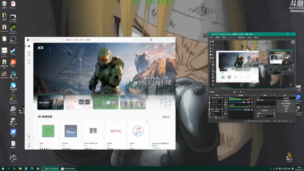The width and height of the screenshot is (304, 171).
Task: Select the green Game Pass hero thumbnail
Action: [x=106, y=102]
